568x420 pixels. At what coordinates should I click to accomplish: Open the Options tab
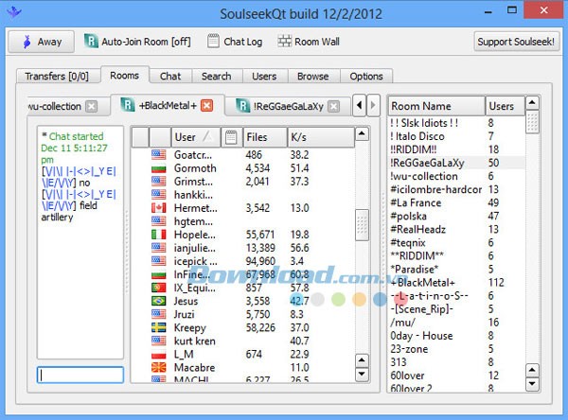click(366, 76)
